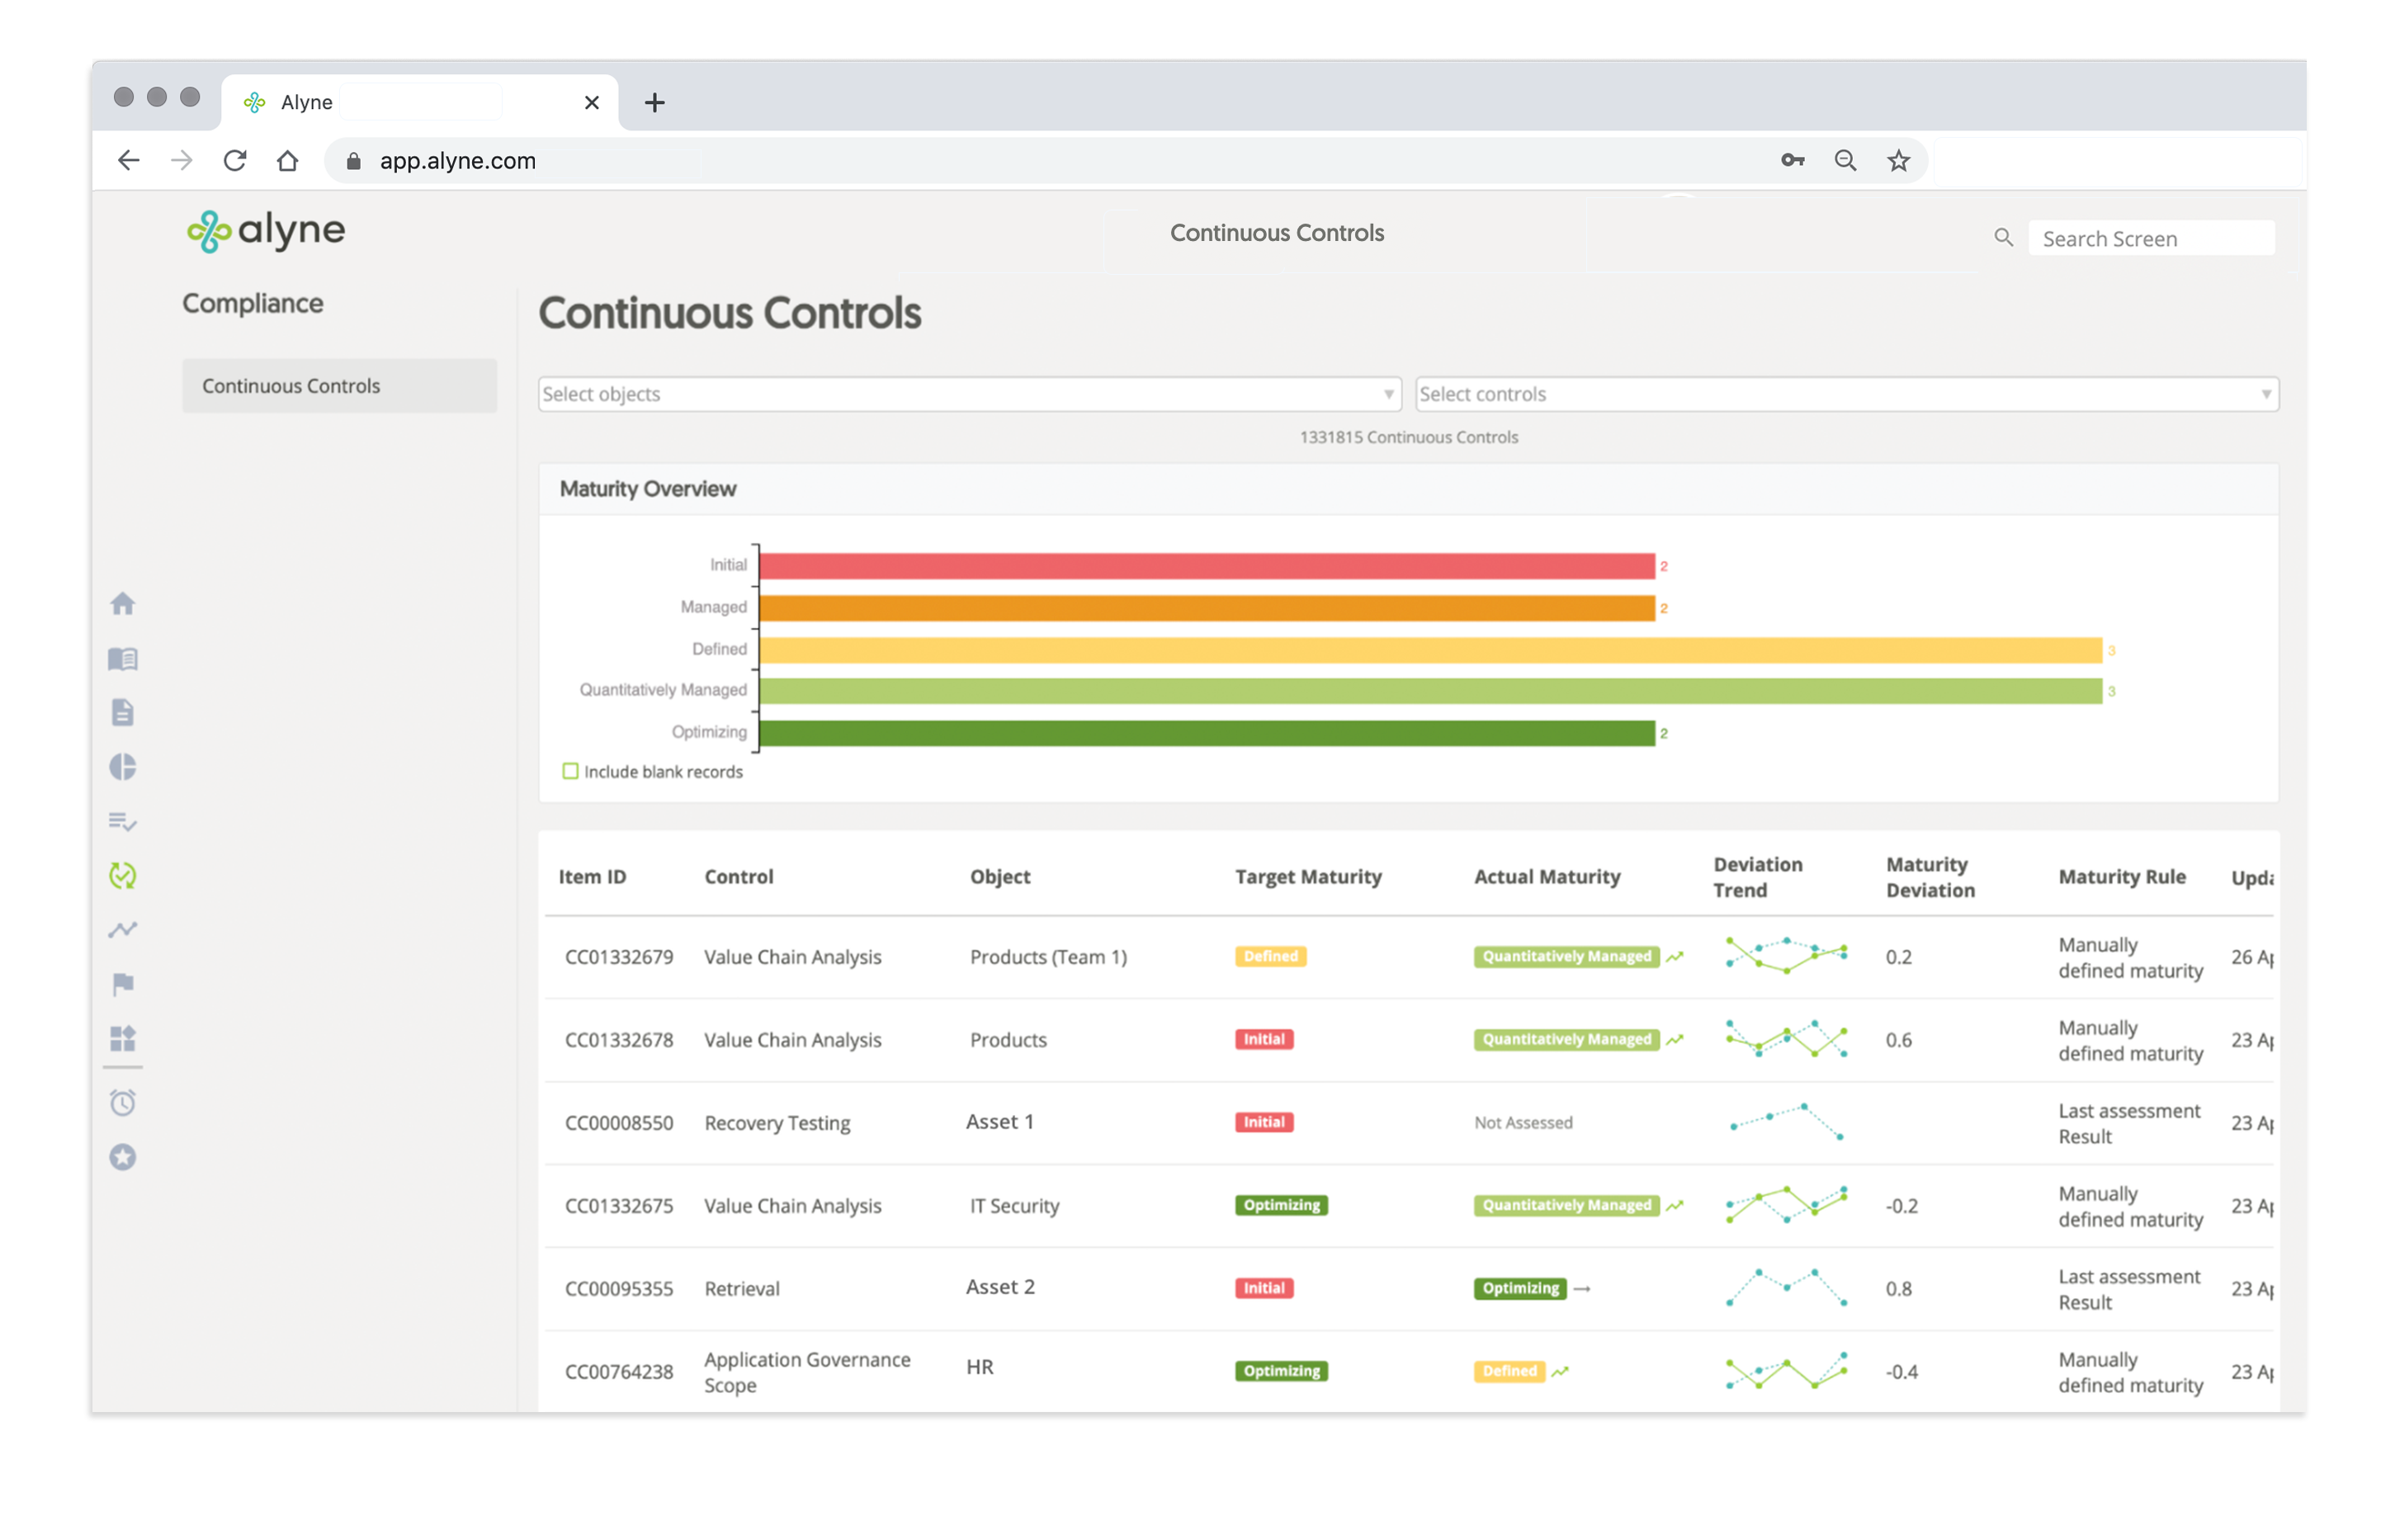Click the Defined target maturity badge

click(1270, 957)
